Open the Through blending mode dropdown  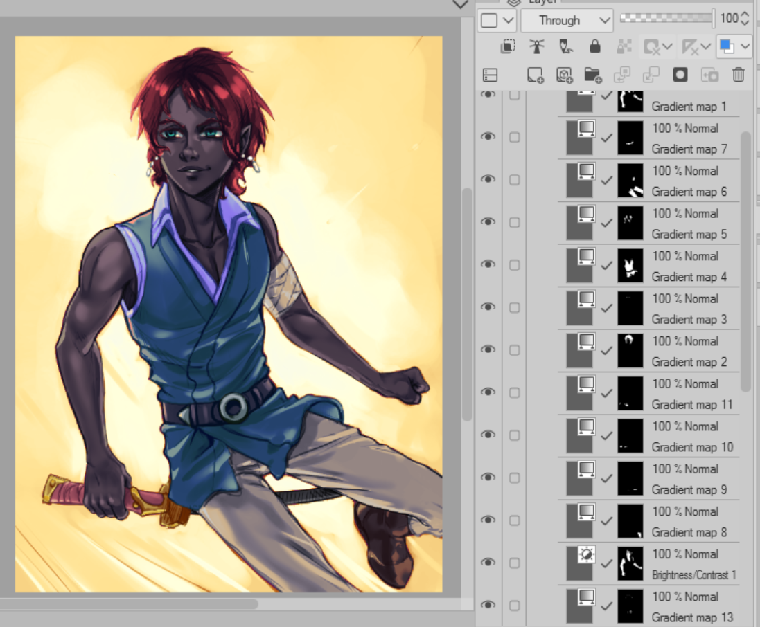coord(567,20)
